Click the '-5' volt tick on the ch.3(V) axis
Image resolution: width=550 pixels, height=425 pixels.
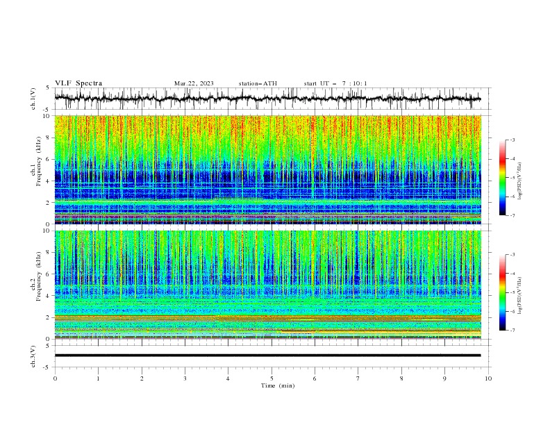click(x=47, y=367)
